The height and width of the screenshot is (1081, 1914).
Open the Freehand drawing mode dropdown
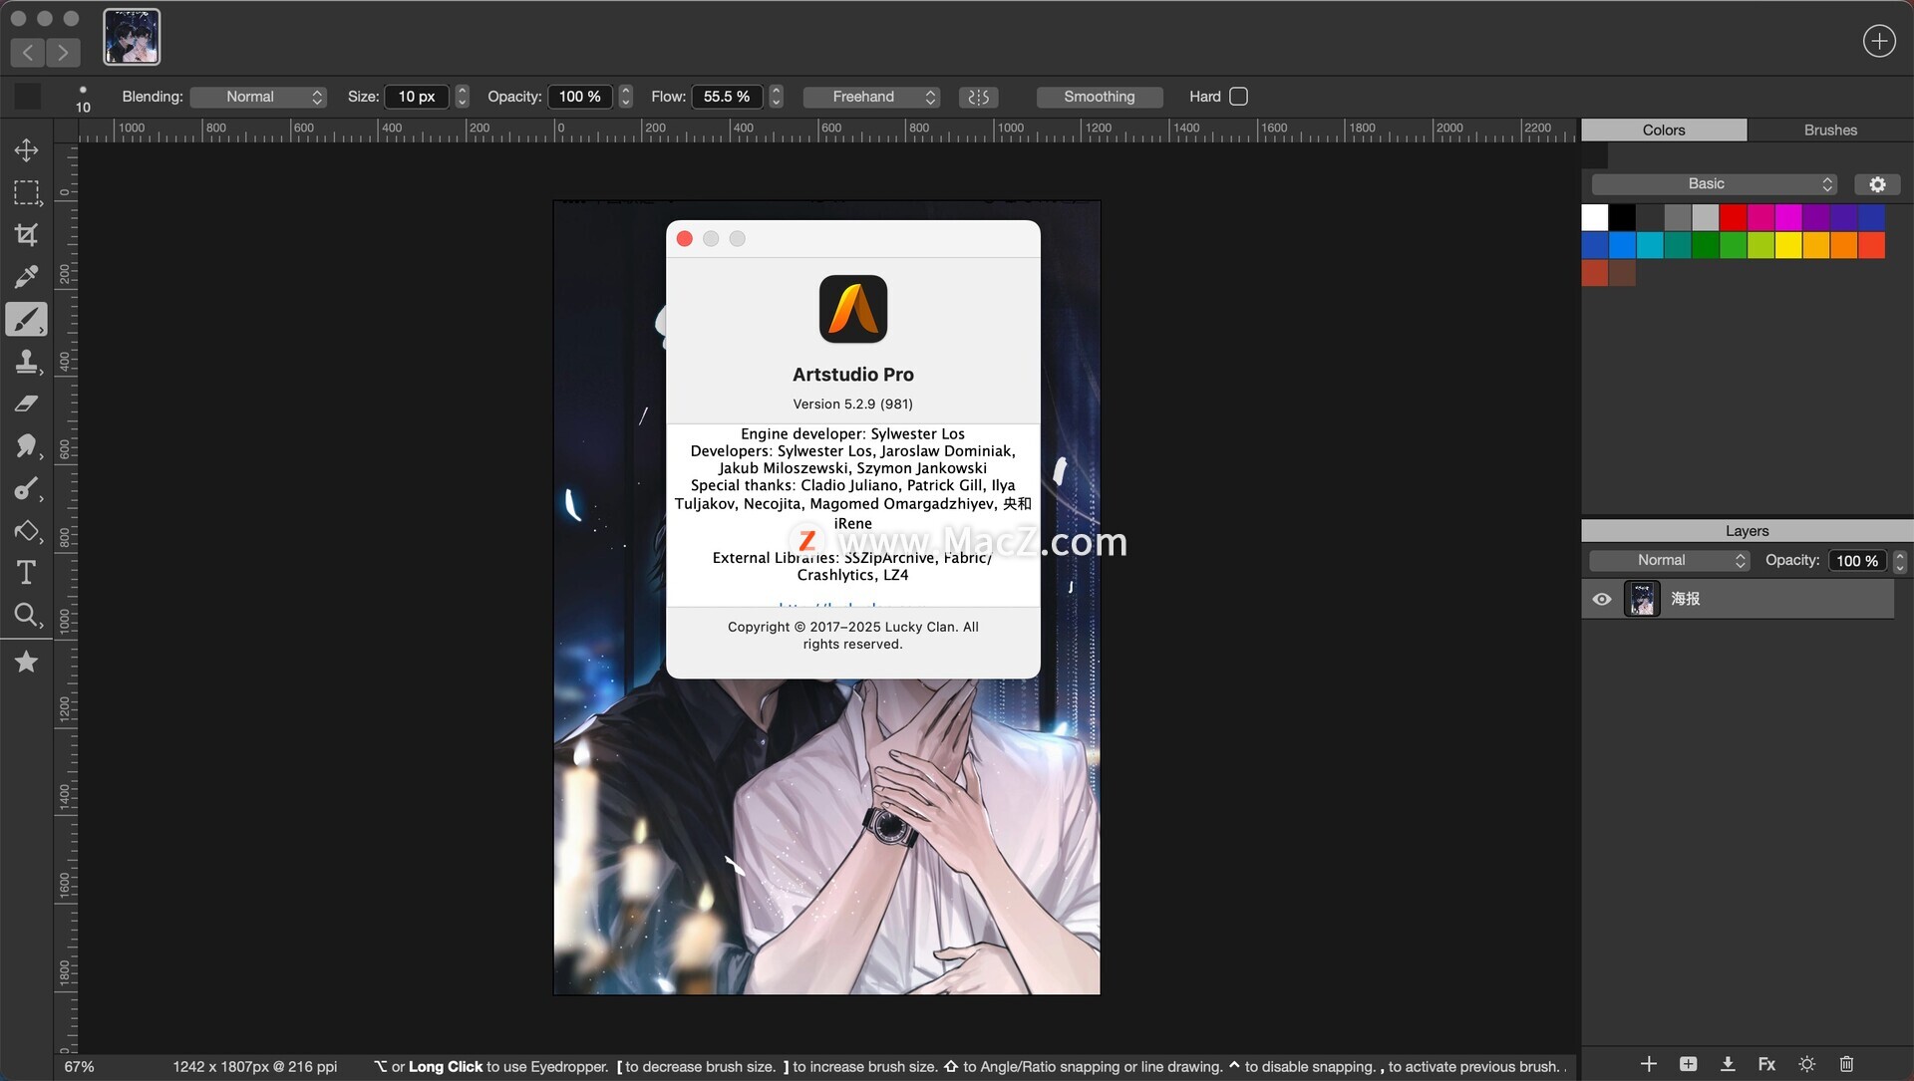(872, 97)
